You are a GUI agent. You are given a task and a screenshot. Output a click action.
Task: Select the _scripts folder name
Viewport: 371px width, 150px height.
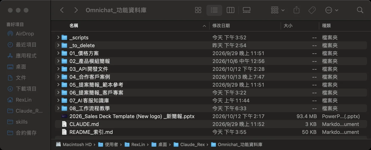tap(79, 38)
